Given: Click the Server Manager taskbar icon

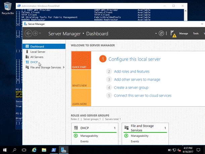Looking at the screenshot, I should click(63, 150).
